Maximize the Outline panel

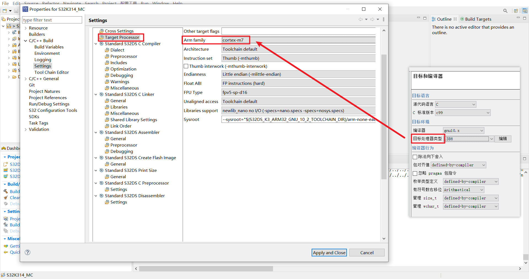[x=525, y=18]
